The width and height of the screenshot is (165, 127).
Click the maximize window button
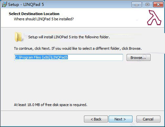tap(147, 5)
